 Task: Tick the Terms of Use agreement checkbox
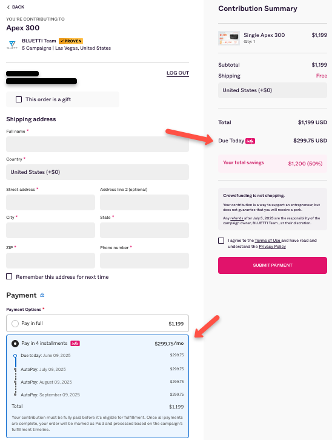[x=221, y=241]
